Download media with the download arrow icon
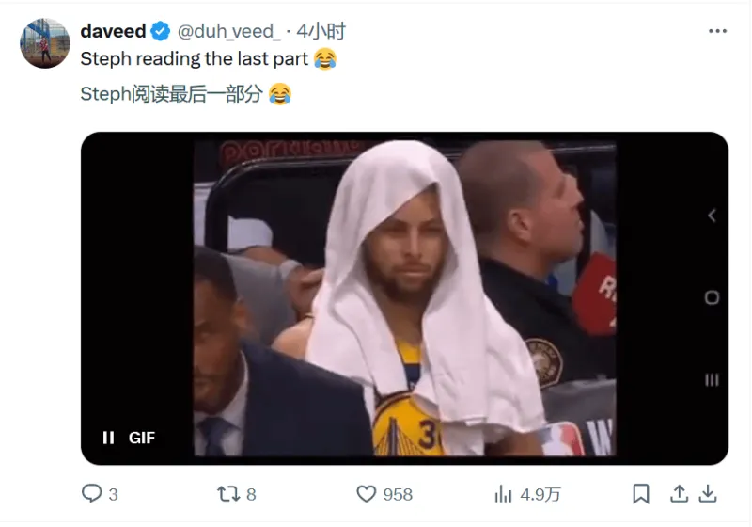The image size is (752, 527). (708, 493)
